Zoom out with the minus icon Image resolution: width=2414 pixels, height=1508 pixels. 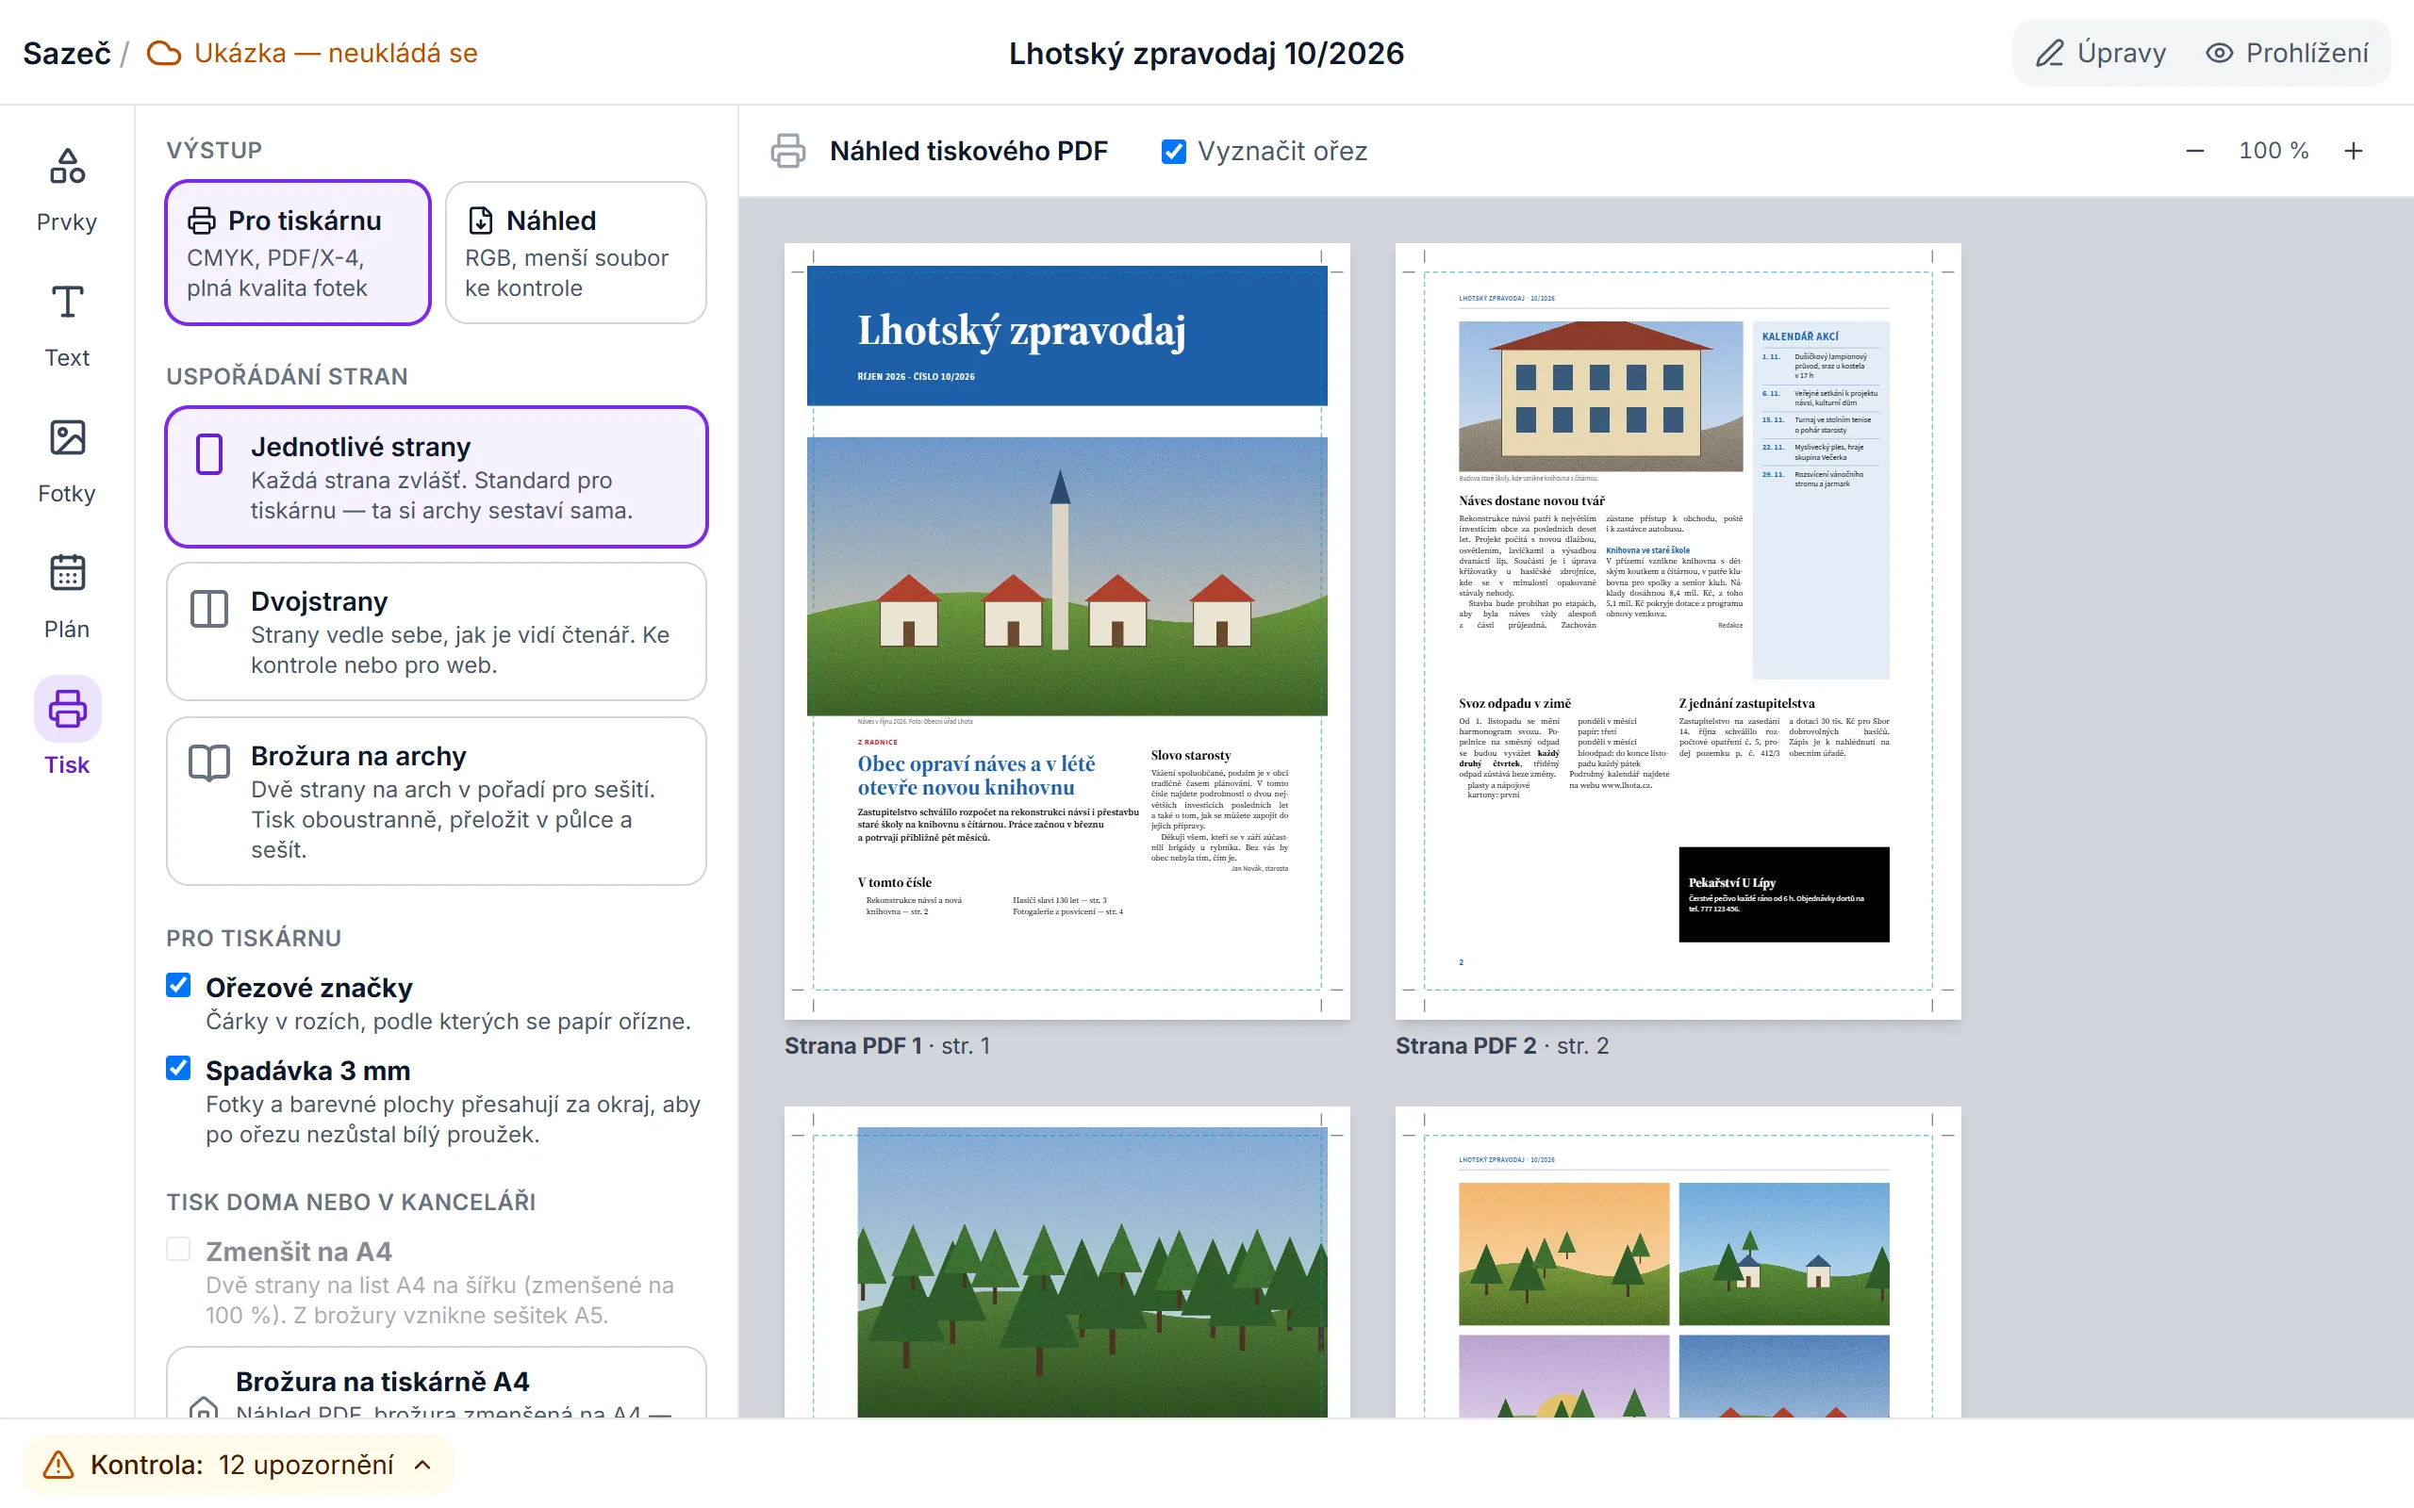click(x=2194, y=151)
